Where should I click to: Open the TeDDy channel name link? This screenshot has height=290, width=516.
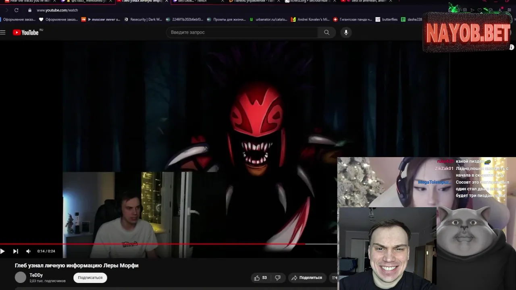[x=36, y=275]
